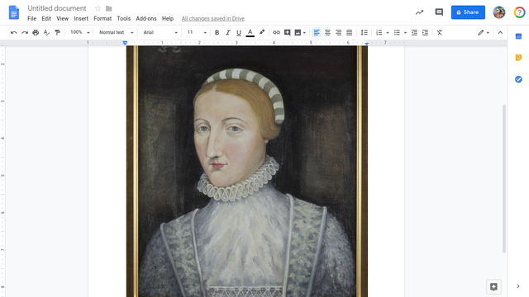529x297 pixels.
Task: Click the vertical scrollbar
Action: [x=504, y=178]
